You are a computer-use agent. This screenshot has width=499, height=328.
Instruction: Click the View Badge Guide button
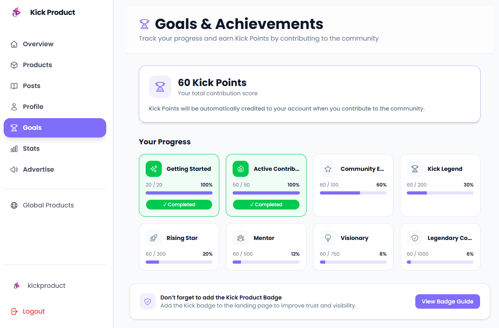(x=447, y=301)
